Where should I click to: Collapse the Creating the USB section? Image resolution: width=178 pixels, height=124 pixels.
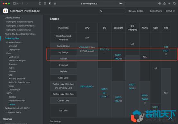14,18
